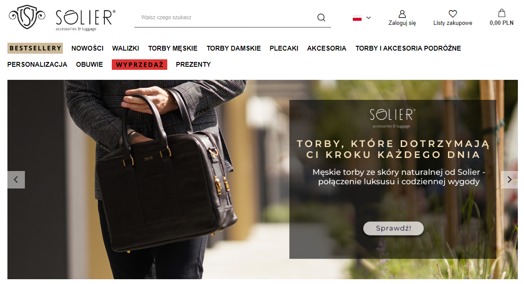Open TORBY MĘSKIE category
524x284 pixels.
click(x=173, y=48)
